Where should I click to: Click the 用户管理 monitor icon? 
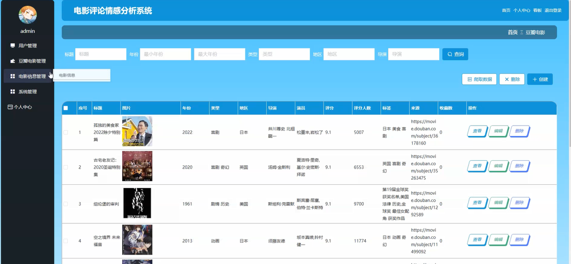tap(13, 46)
